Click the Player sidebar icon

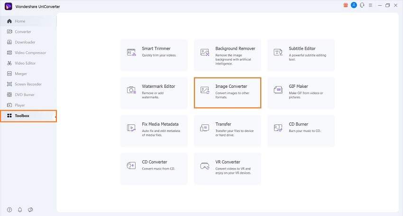click(9, 105)
